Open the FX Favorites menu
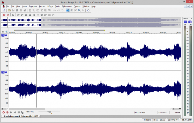This screenshot has height=123, width=194. [66, 6]
